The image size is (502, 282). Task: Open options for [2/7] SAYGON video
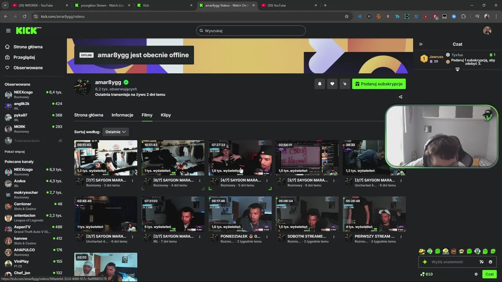200,237
